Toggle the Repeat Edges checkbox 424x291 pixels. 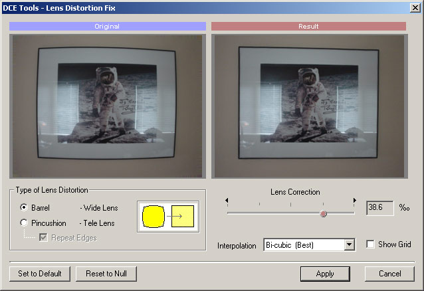click(x=43, y=238)
